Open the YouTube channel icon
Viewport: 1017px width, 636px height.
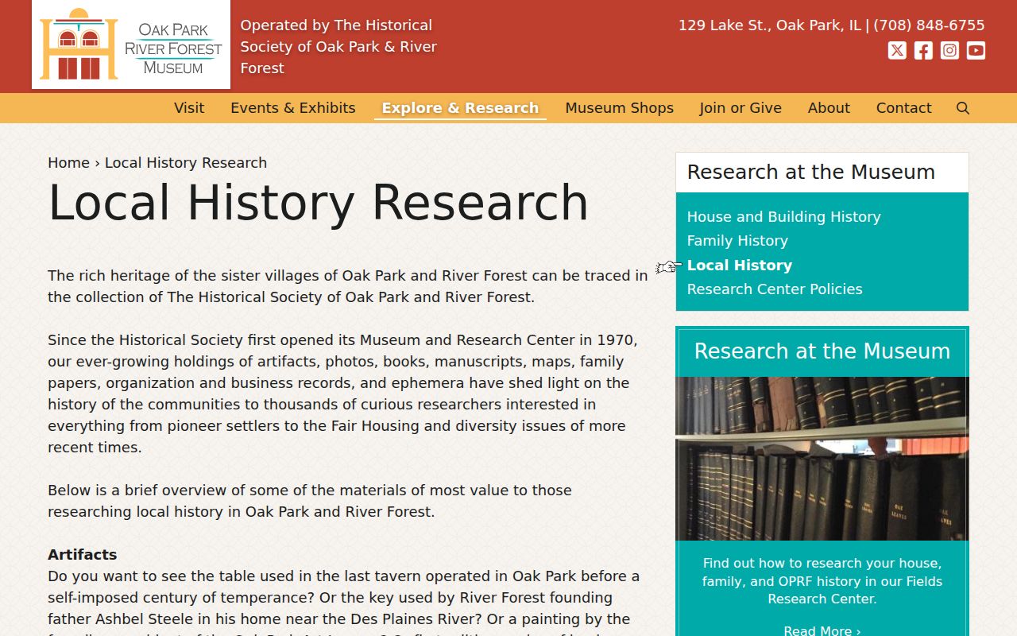click(x=976, y=51)
